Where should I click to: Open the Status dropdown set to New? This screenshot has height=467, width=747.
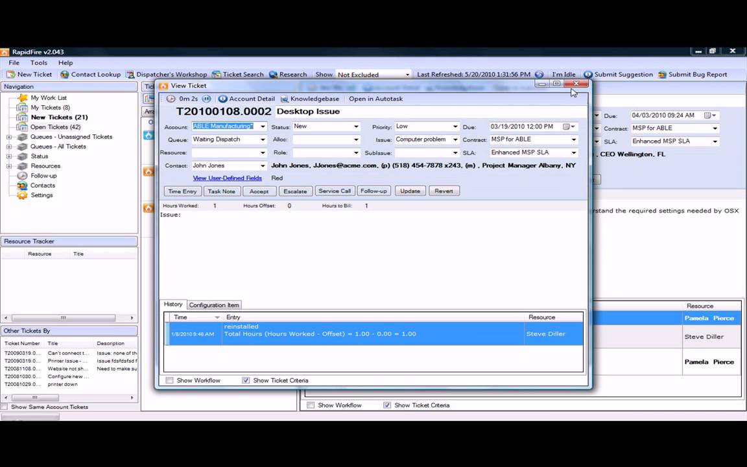(356, 126)
